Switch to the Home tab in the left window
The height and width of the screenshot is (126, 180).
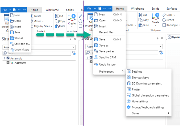pyautogui.click(x=34, y=10)
